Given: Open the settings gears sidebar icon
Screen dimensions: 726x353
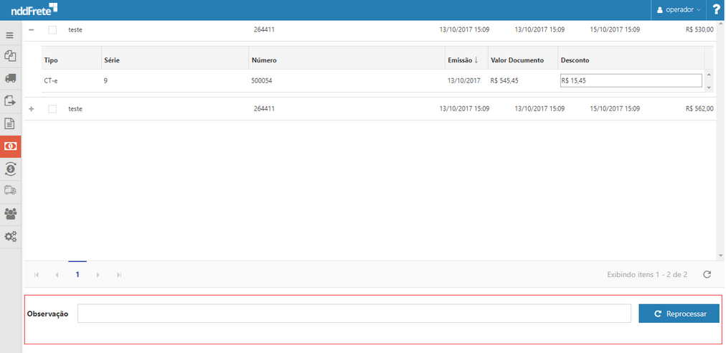Looking at the screenshot, I should tap(10, 236).
